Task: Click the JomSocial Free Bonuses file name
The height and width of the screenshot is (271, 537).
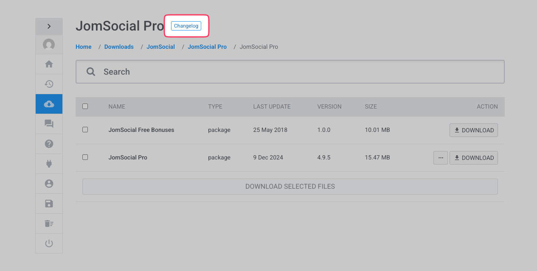Action: tap(141, 130)
